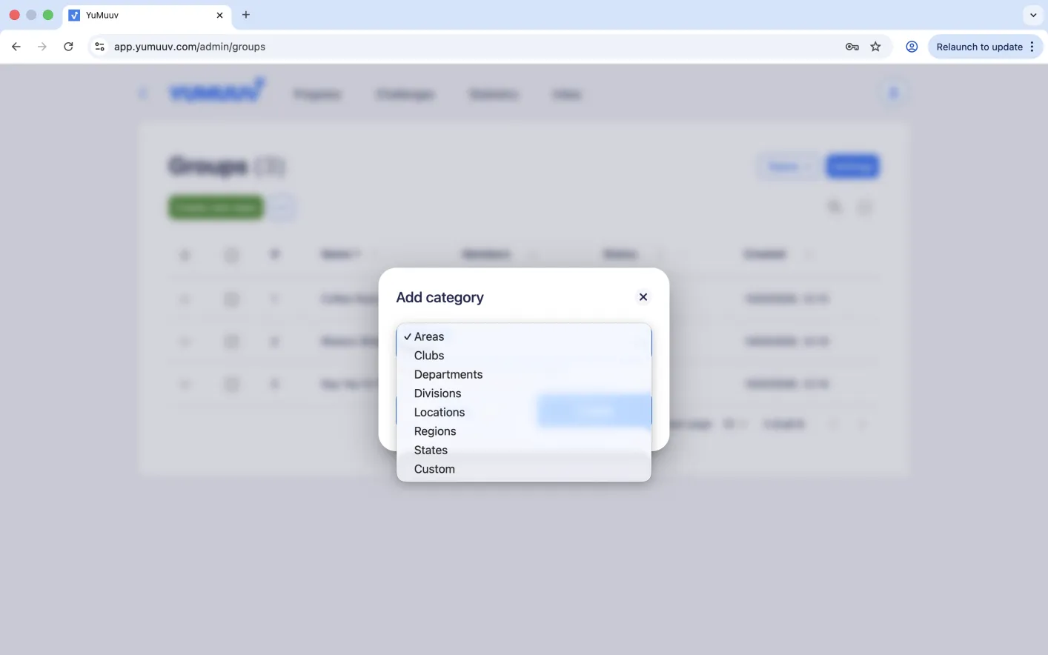Select Regions from the list
The image size is (1048, 655).
click(523, 431)
